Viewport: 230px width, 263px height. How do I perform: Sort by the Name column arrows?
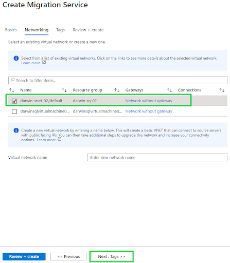click(x=64, y=90)
